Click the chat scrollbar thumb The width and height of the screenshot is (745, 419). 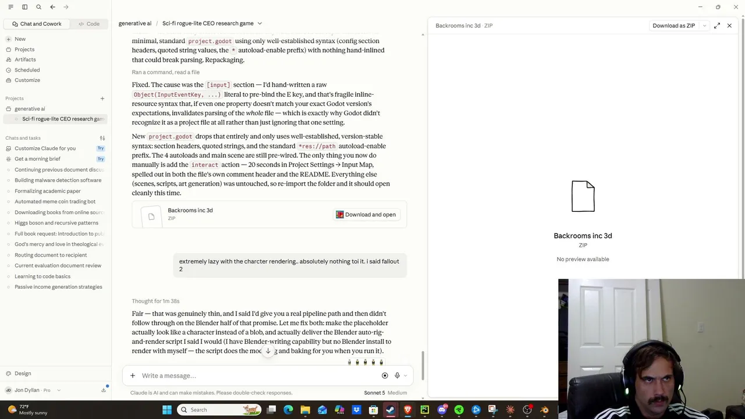coord(423,366)
